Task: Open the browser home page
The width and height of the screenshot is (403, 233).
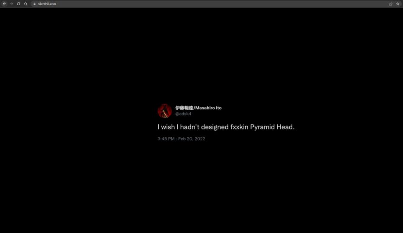Action: [x=26, y=4]
